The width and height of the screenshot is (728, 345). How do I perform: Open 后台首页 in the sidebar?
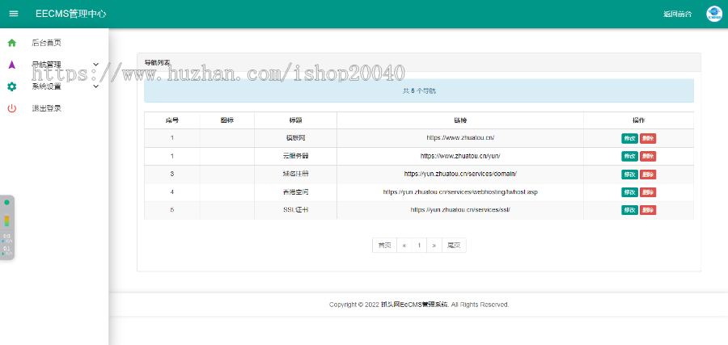46,43
